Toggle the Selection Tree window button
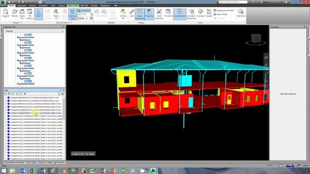Screen dimensions: 310x174 [x=73, y=14]
